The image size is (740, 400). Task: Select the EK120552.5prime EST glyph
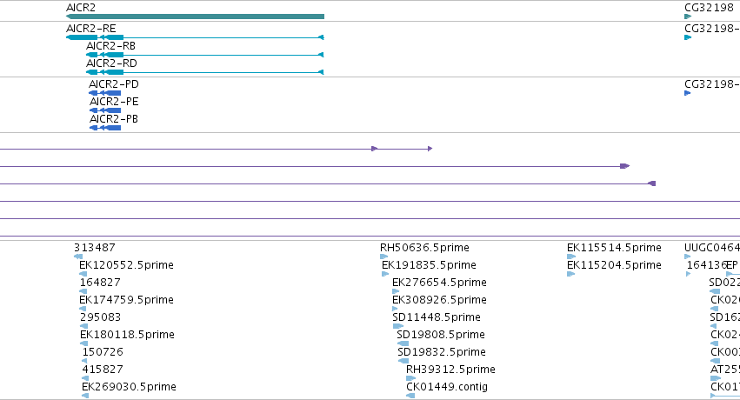(83, 274)
